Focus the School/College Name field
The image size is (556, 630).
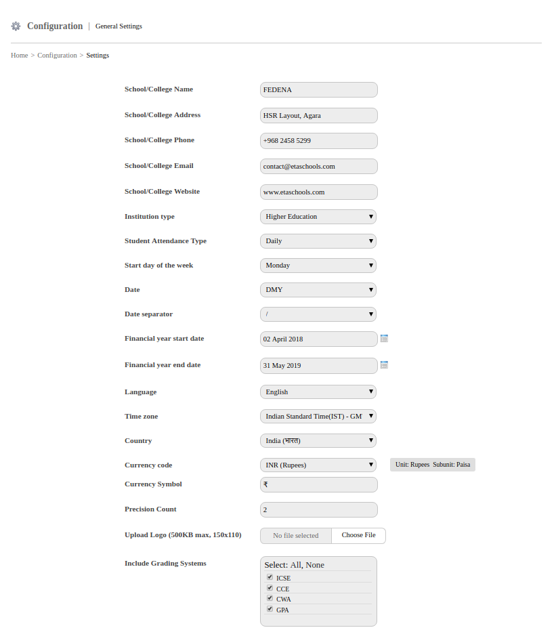pyautogui.click(x=319, y=90)
